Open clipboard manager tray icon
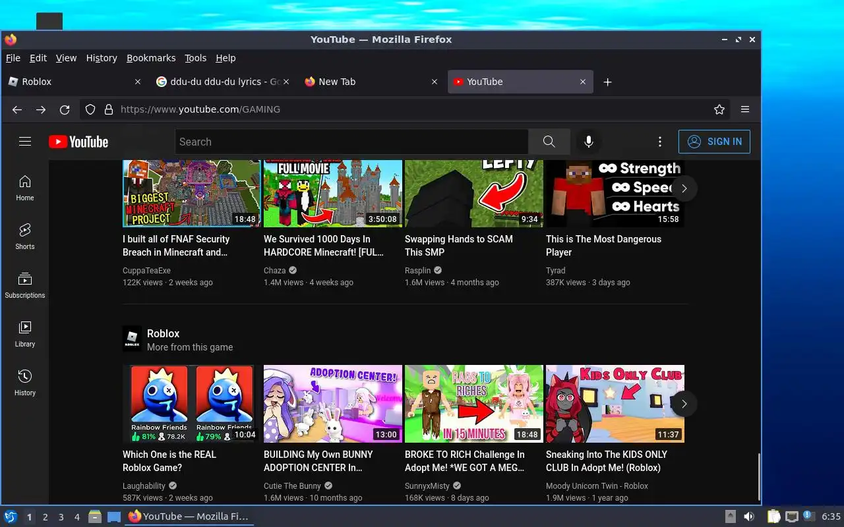This screenshot has width=844, height=527. coord(774,516)
